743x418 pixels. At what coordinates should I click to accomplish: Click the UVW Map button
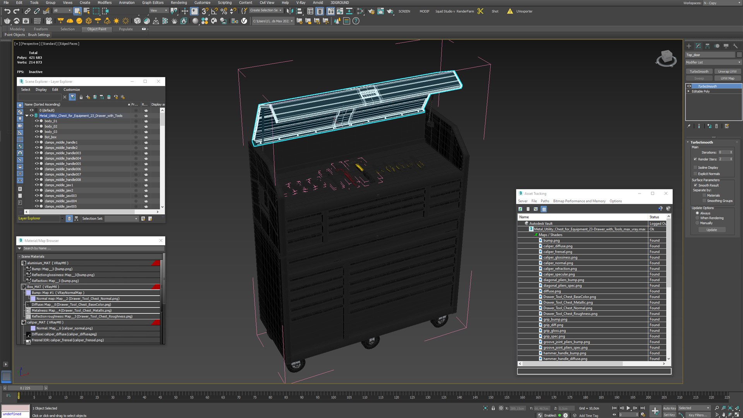(728, 79)
